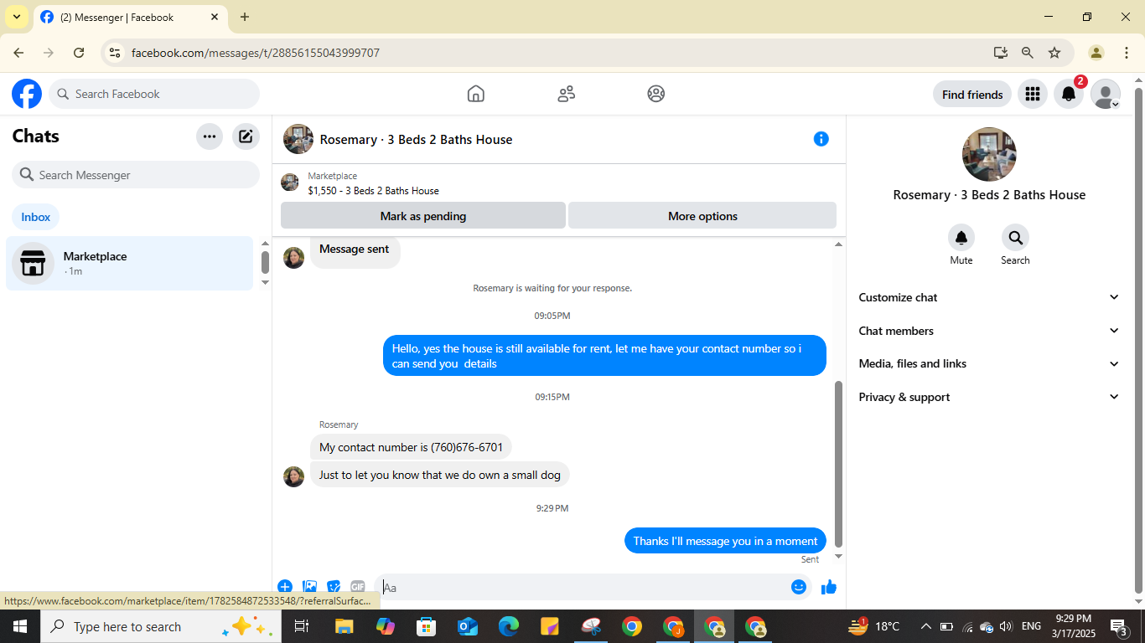Open Microsoft Edge from the taskbar
1145x643 pixels.
coord(509,626)
